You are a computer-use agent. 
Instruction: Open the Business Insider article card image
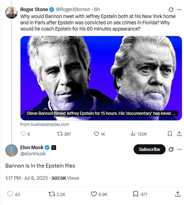[x=101, y=78]
